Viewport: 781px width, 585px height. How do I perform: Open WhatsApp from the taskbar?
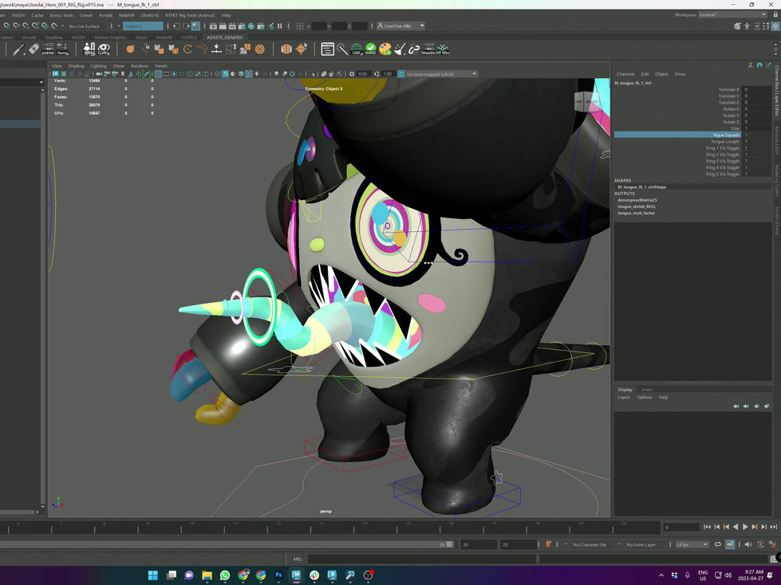tap(225, 575)
